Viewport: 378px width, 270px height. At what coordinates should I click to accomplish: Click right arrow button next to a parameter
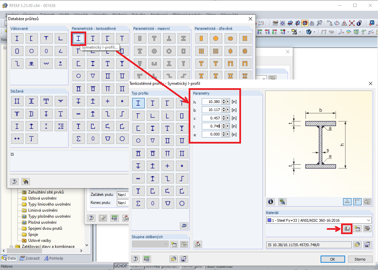(228, 134)
